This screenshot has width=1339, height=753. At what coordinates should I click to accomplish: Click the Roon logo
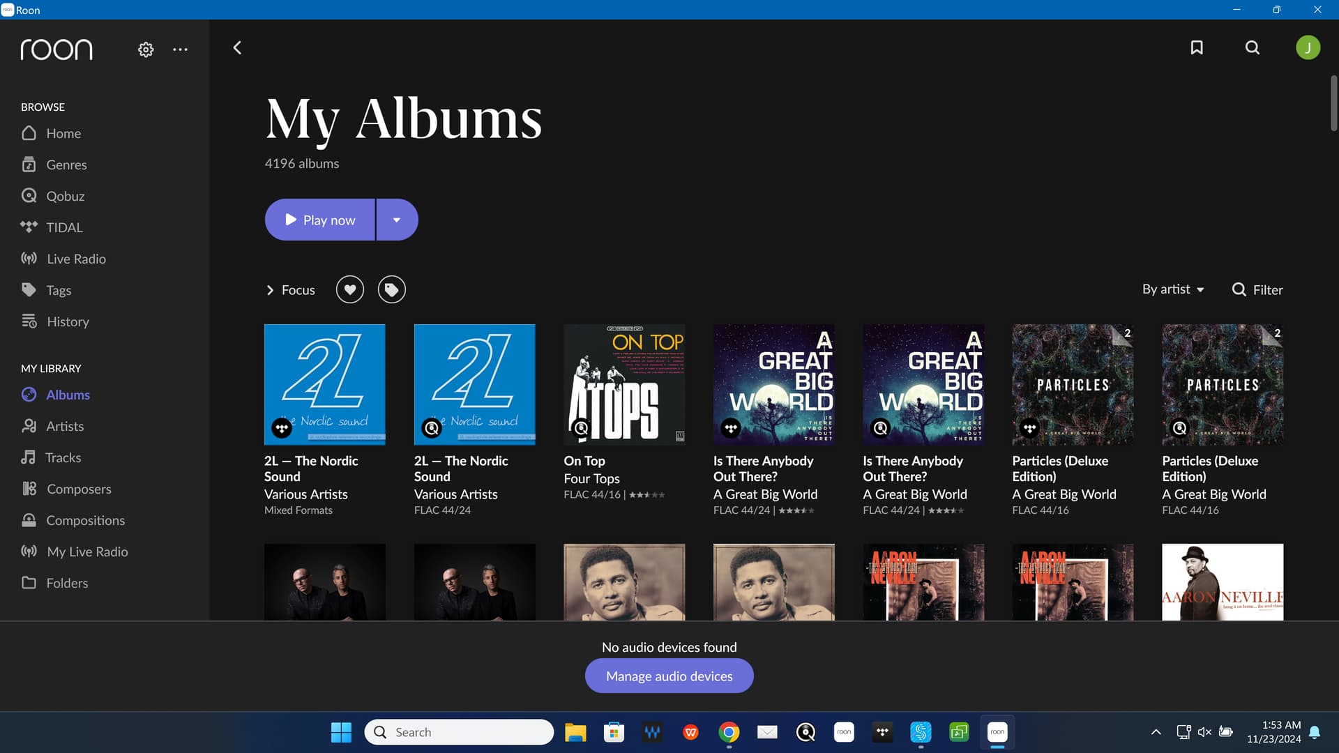pyautogui.click(x=56, y=50)
